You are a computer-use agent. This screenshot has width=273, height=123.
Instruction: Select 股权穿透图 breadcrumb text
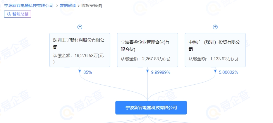tap(91, 6)
